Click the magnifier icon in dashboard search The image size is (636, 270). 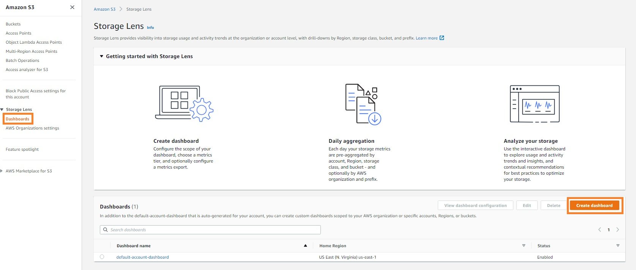coord(106,230)
